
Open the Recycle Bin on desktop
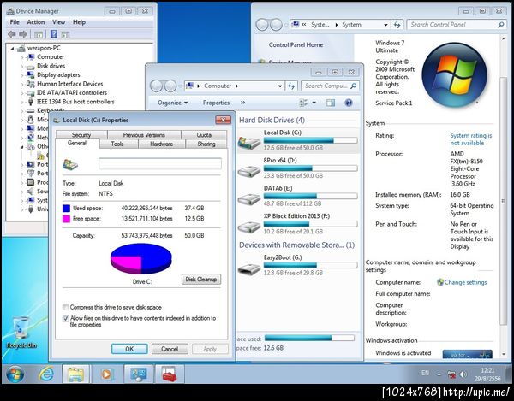tap(21, 333)
